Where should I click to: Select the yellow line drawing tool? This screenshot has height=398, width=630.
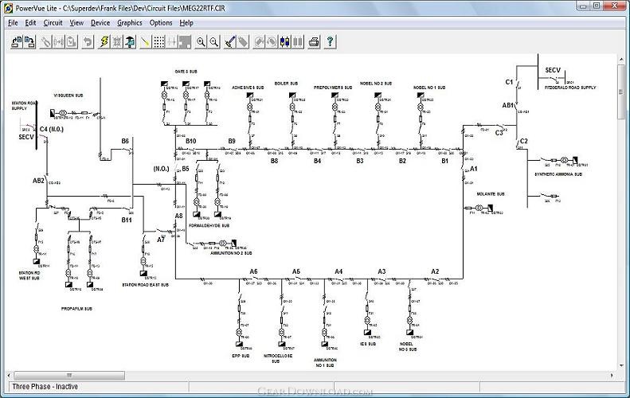[x=146, y=41]
